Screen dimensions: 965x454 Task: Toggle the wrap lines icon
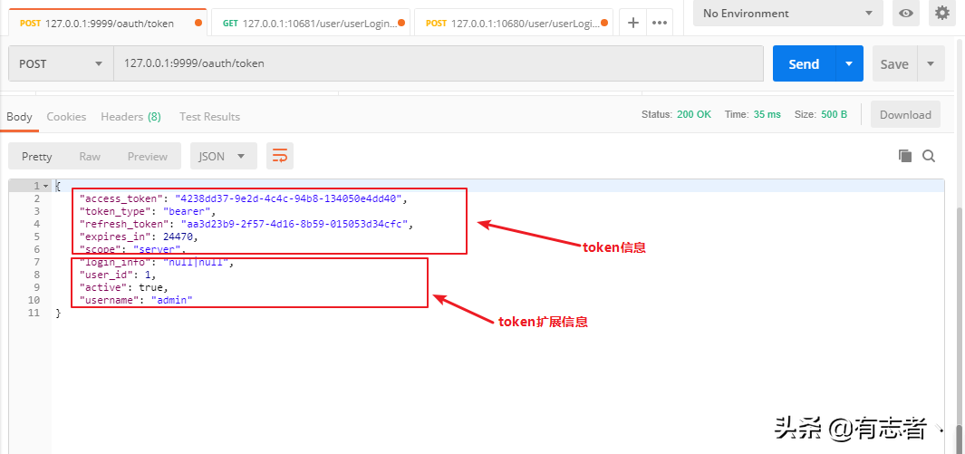[x=280, y=156]
